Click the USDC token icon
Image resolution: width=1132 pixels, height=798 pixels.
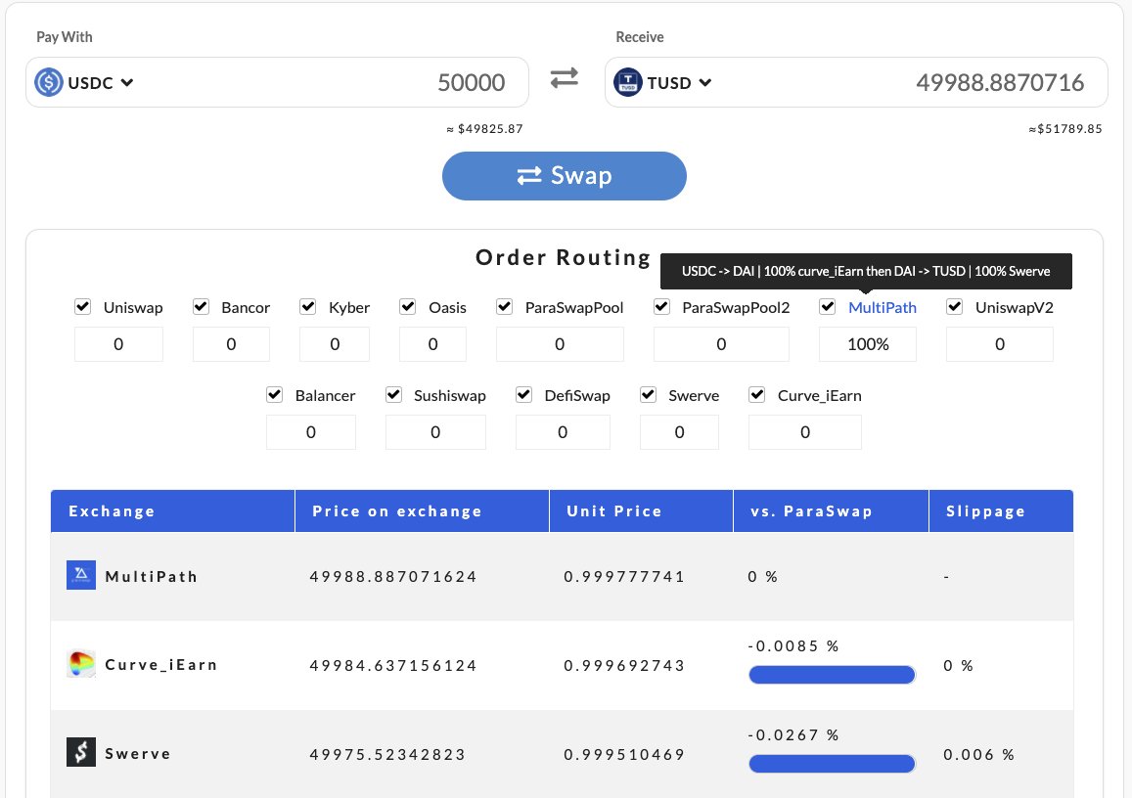coord(52,82)
